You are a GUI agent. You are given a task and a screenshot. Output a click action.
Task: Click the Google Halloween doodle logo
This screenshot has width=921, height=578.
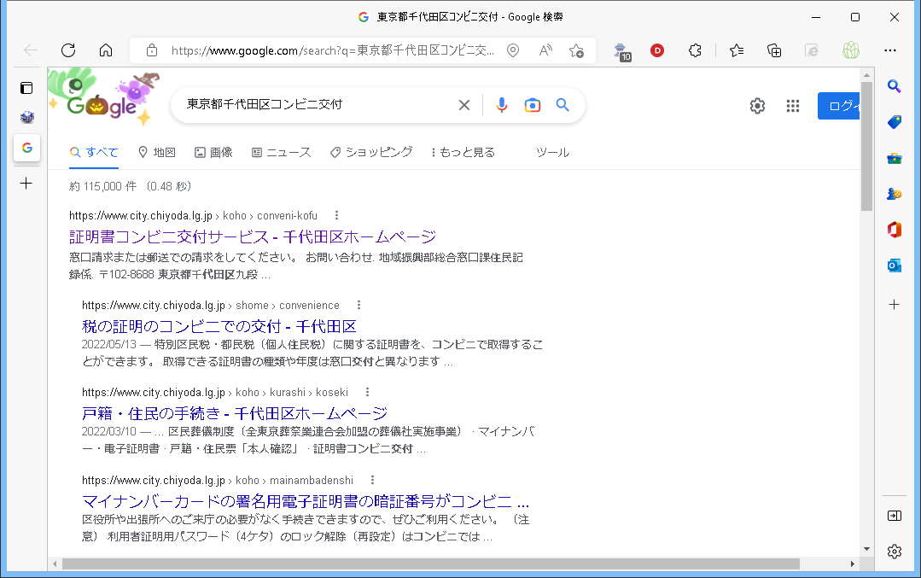click(x=103, y=97)
